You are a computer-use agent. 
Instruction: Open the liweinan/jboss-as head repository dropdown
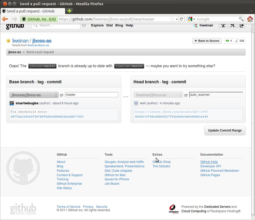(158, 95)
